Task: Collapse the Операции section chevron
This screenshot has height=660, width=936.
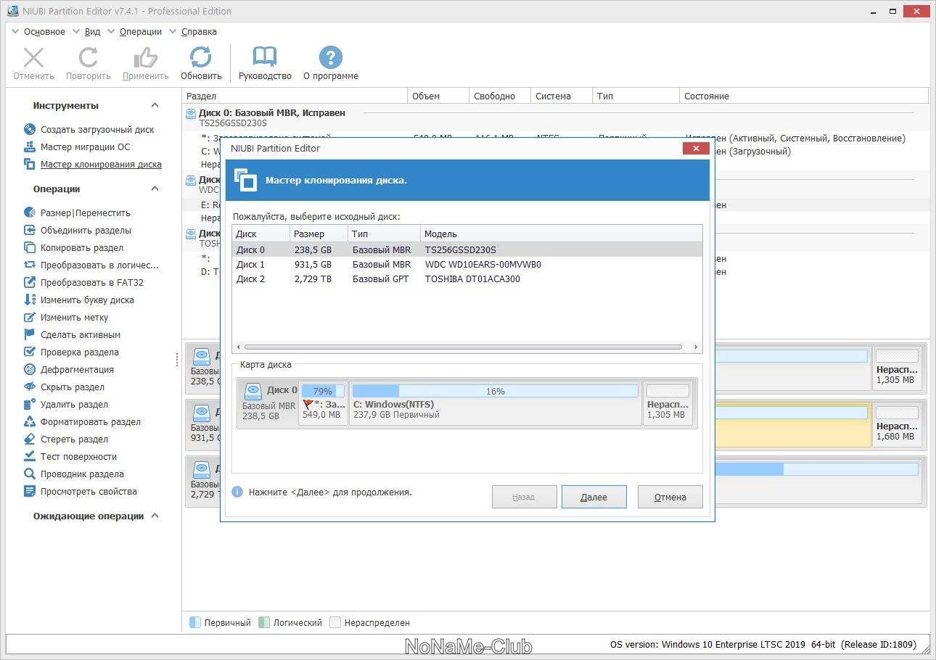Action: pos(155,189)
